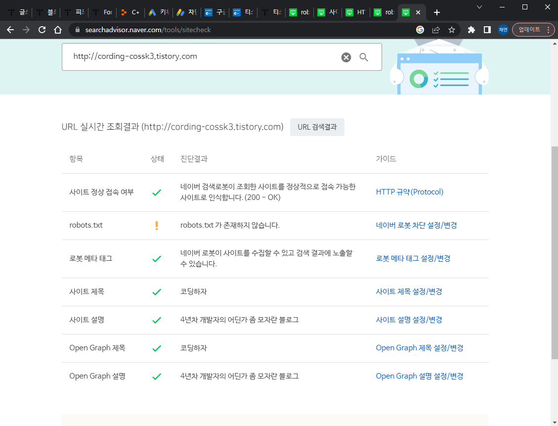Screen dimensions: 558x426
Task: Click the Google icon in address bar
Action: click(x=420, y=30)
